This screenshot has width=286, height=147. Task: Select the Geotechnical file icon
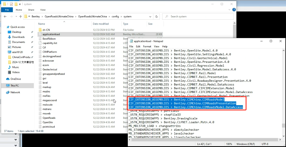point(40,69)
